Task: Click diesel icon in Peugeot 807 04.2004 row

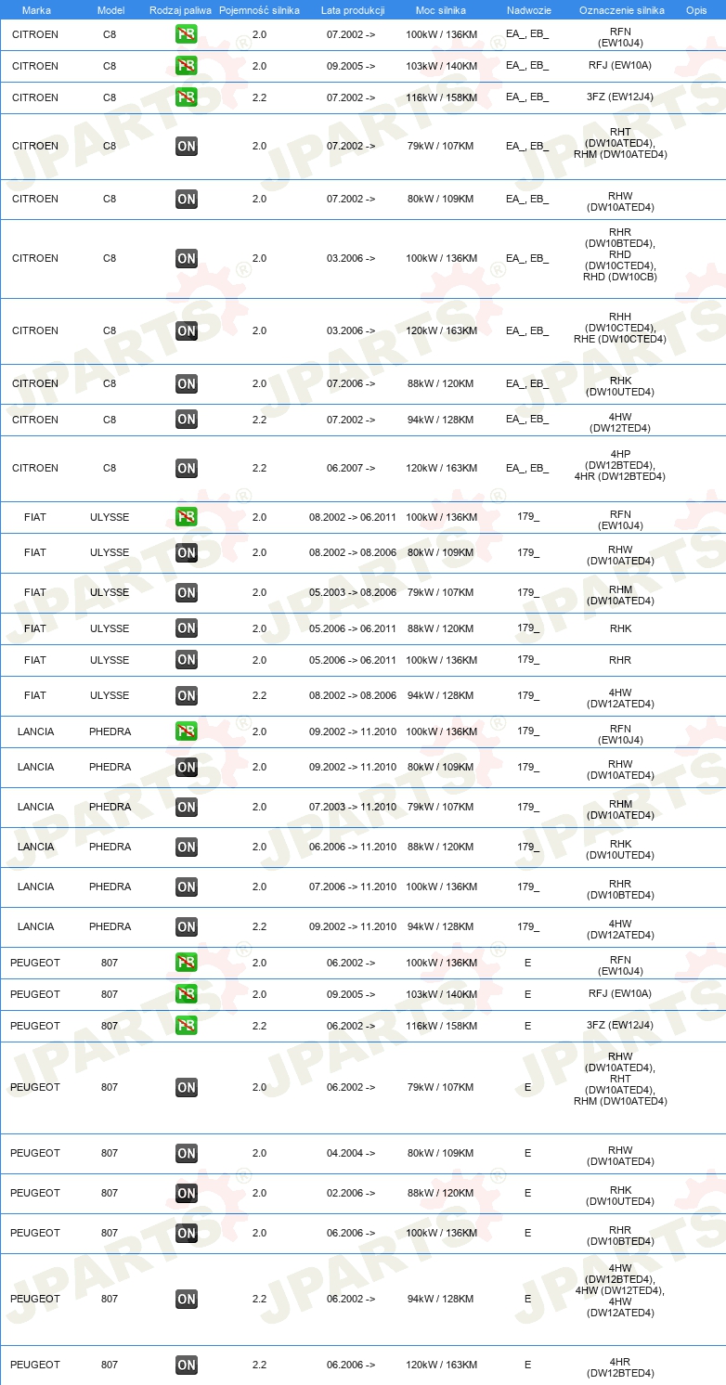Action: click(x=187, y=1153)
